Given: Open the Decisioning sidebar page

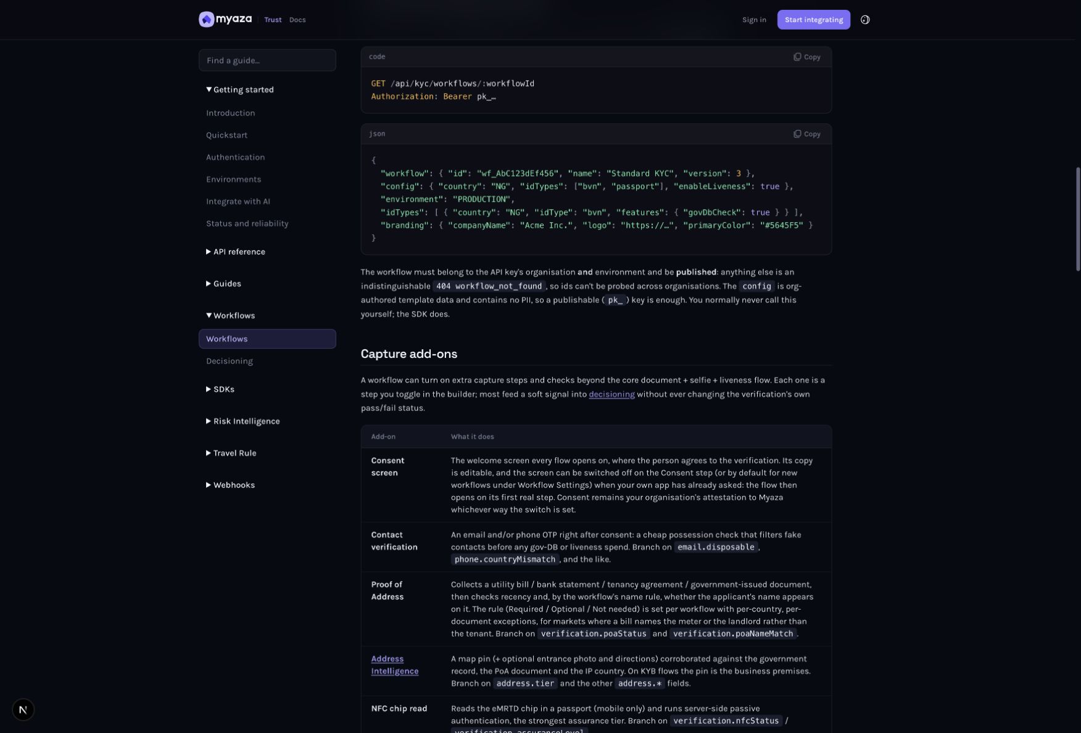Looking at the screenshot, I should click(230, 361).
